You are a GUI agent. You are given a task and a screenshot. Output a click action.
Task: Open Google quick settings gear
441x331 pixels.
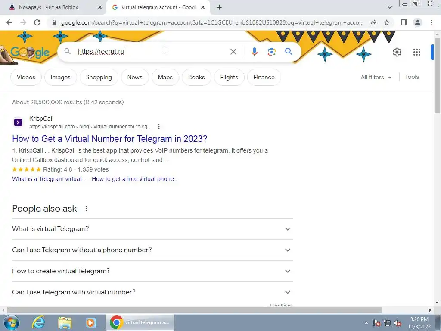pos(397,52)
